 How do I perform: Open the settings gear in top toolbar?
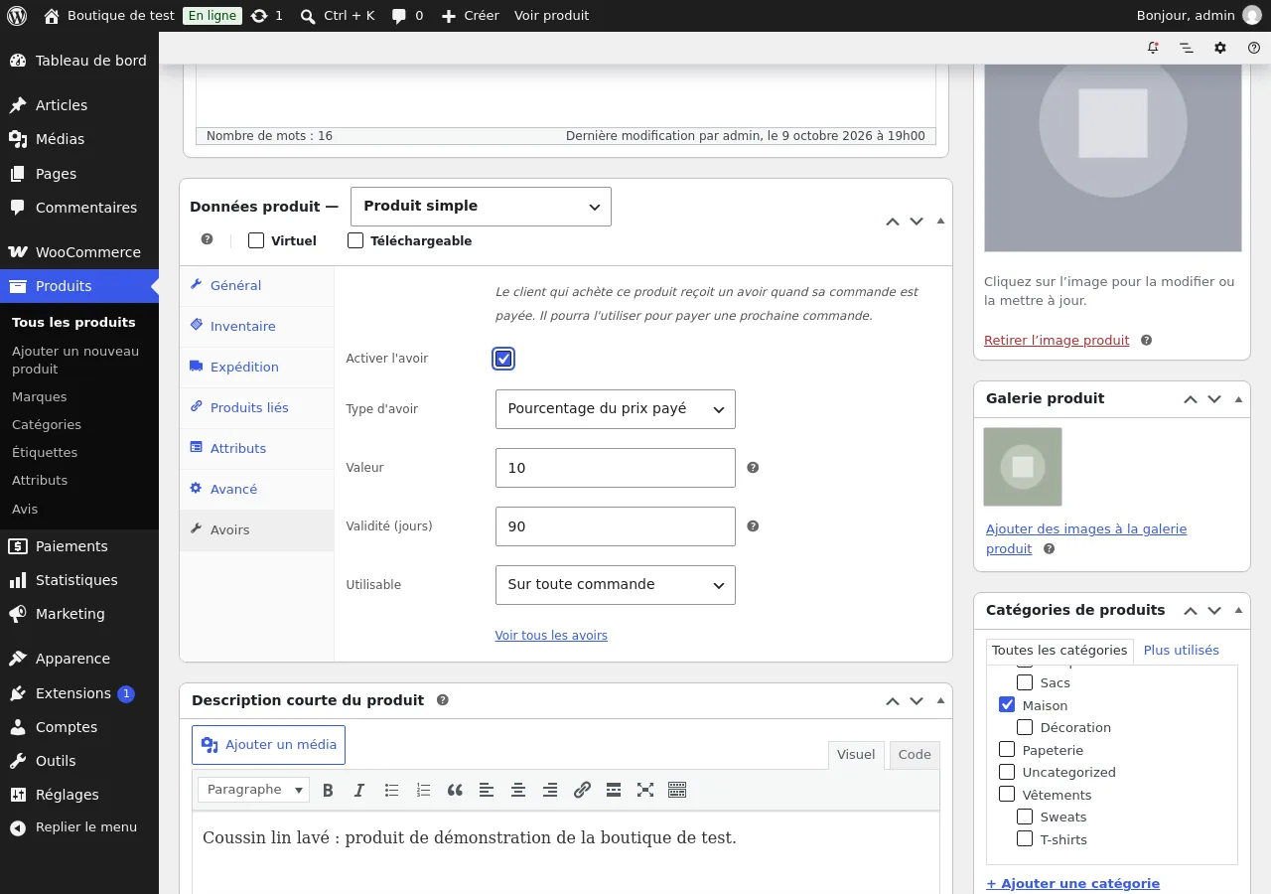coord(1220,48)
